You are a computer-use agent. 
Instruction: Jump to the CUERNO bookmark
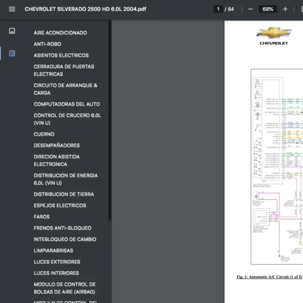point(44,134)
